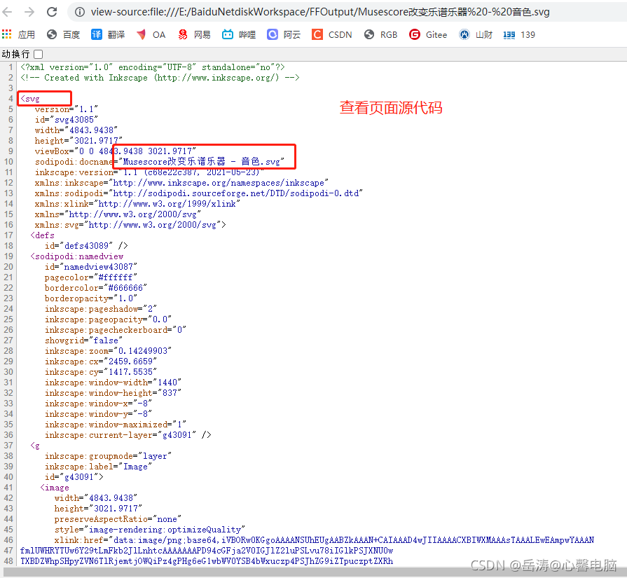Screen dimensions: 627x578
Task: Click the inkscape:pageopacity attribute
Action: 108,319
